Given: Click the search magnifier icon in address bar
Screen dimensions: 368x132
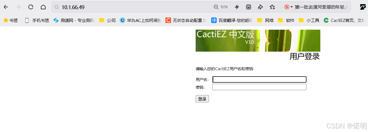Looking at the screenshot, I should tap(57, 7).
